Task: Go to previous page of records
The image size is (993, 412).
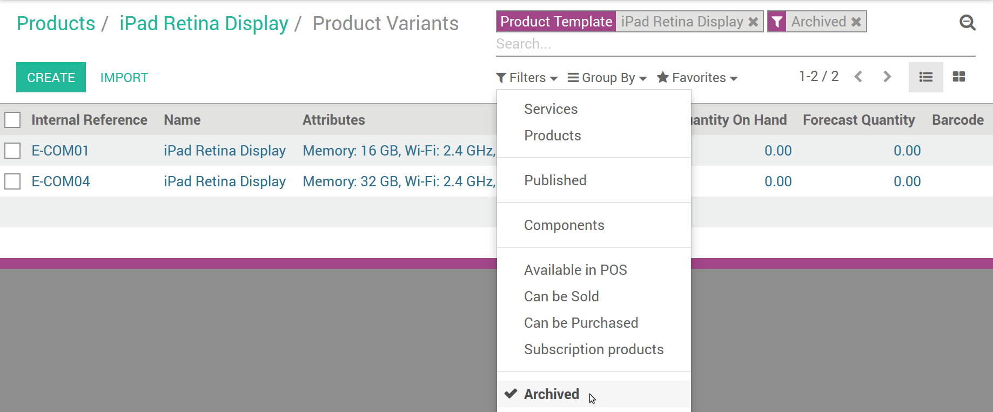Action: pos(858,77)
